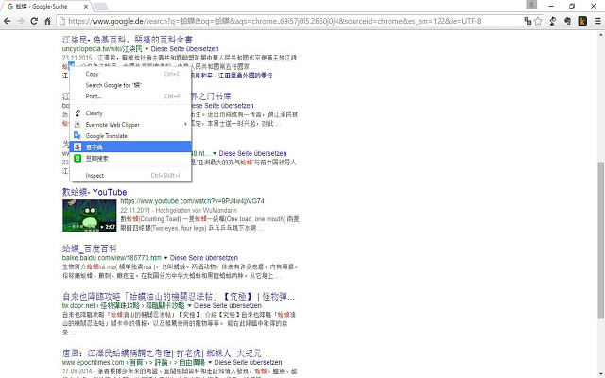Open the Chrome hamburger menu
The height and width of the screenshot is (378, 605).
click(x=597, y=21)
